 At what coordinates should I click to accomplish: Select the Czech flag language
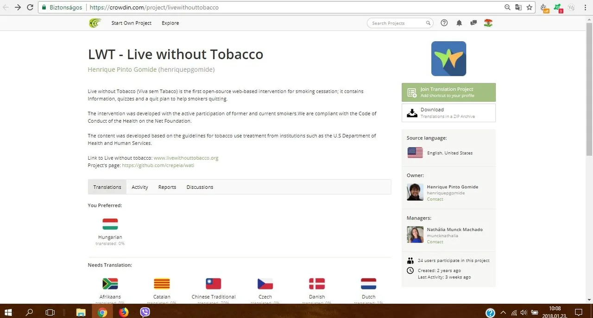click(265, 284)
